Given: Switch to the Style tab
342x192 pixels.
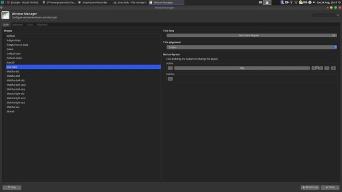Looking at the screenshot, I should coord(6,25).
